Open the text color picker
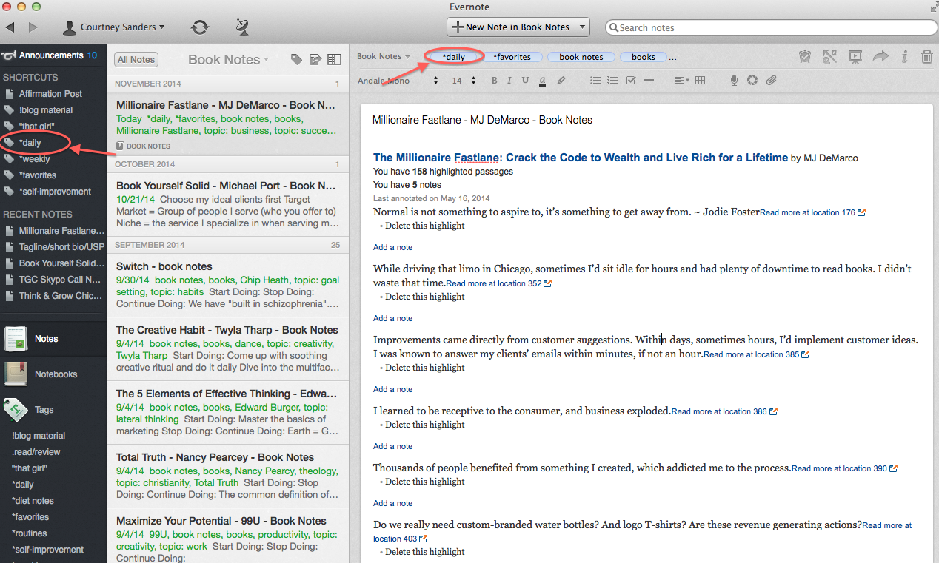The height and width of the screenshot is (563, 939). (543, 81)
